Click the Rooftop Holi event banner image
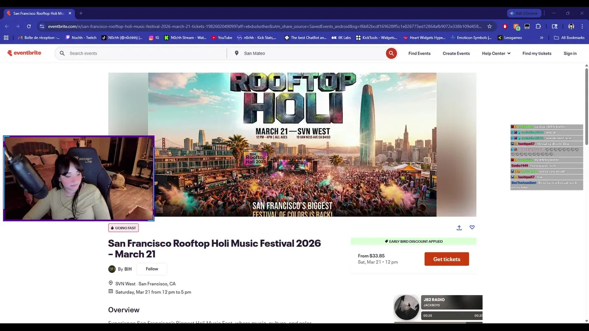589x331 pixels. pos(292,144)
